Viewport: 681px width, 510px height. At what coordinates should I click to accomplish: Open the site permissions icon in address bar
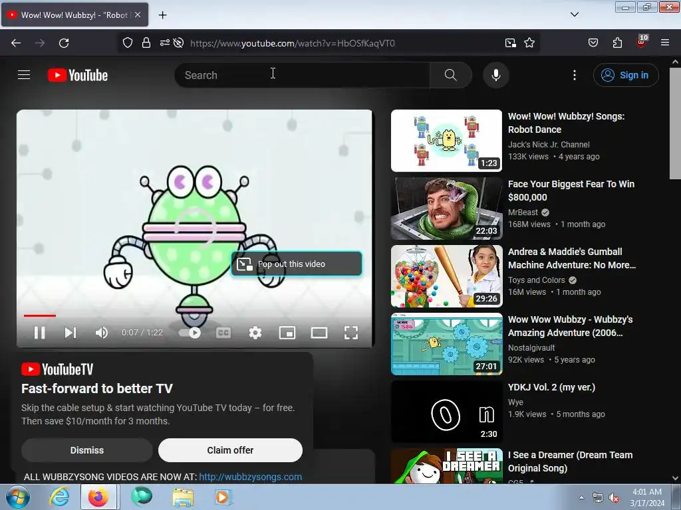tap(165, 42)
